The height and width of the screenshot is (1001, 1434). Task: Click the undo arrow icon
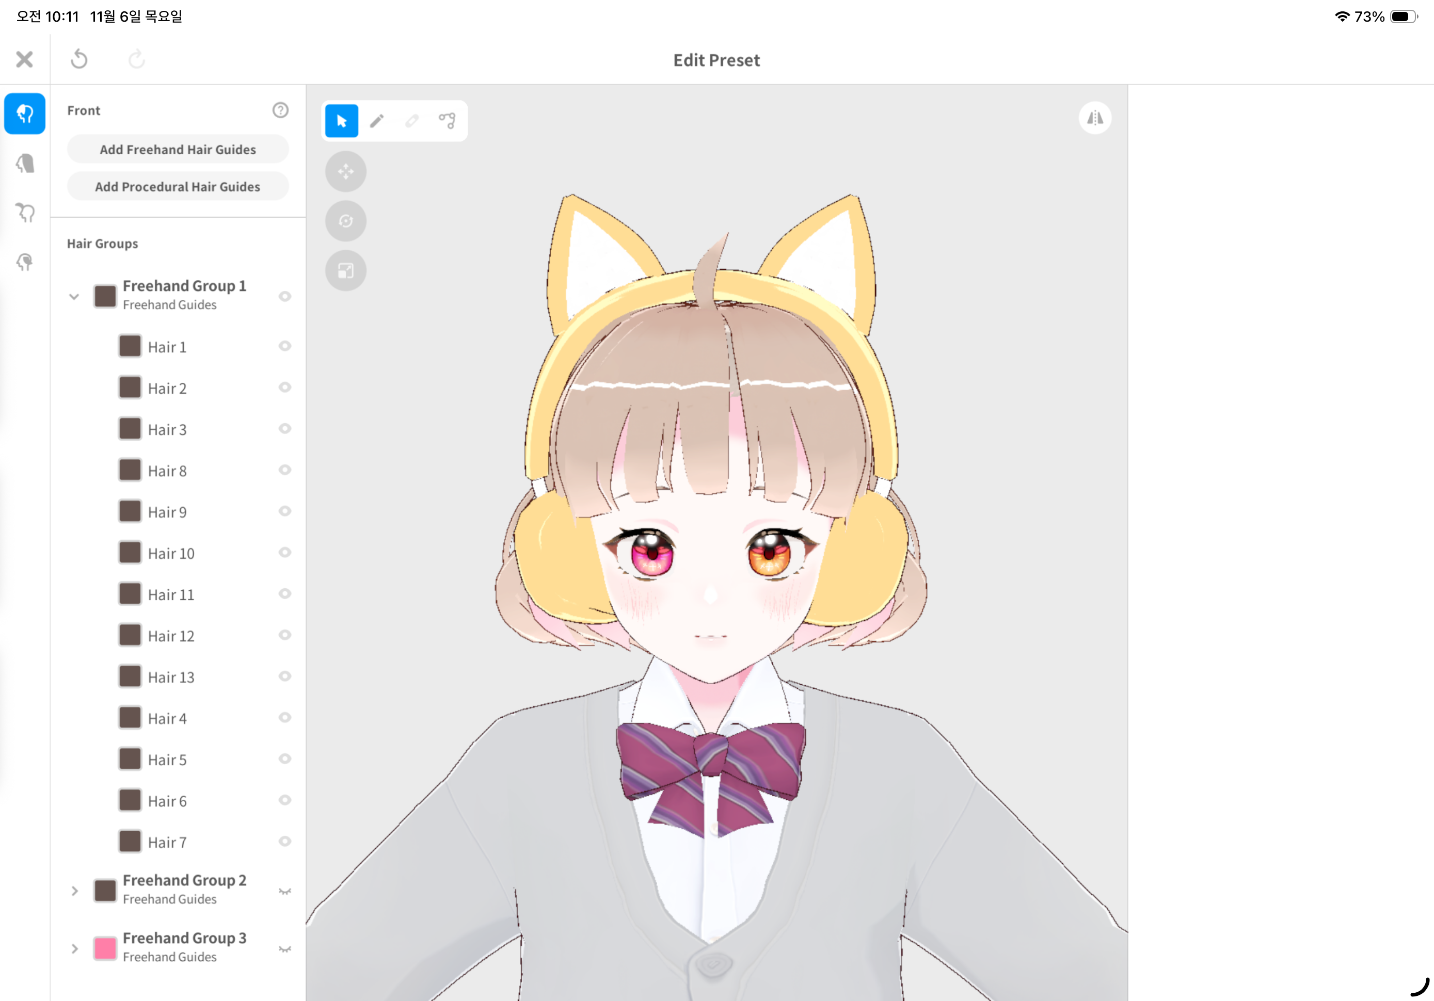click(x=79, y=59)
